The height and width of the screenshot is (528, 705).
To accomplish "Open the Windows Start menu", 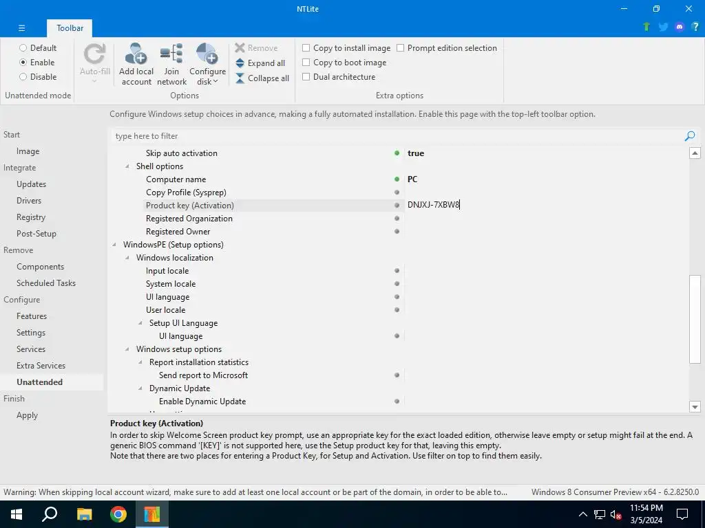I will pyautogui.click(x=17, y=514).
